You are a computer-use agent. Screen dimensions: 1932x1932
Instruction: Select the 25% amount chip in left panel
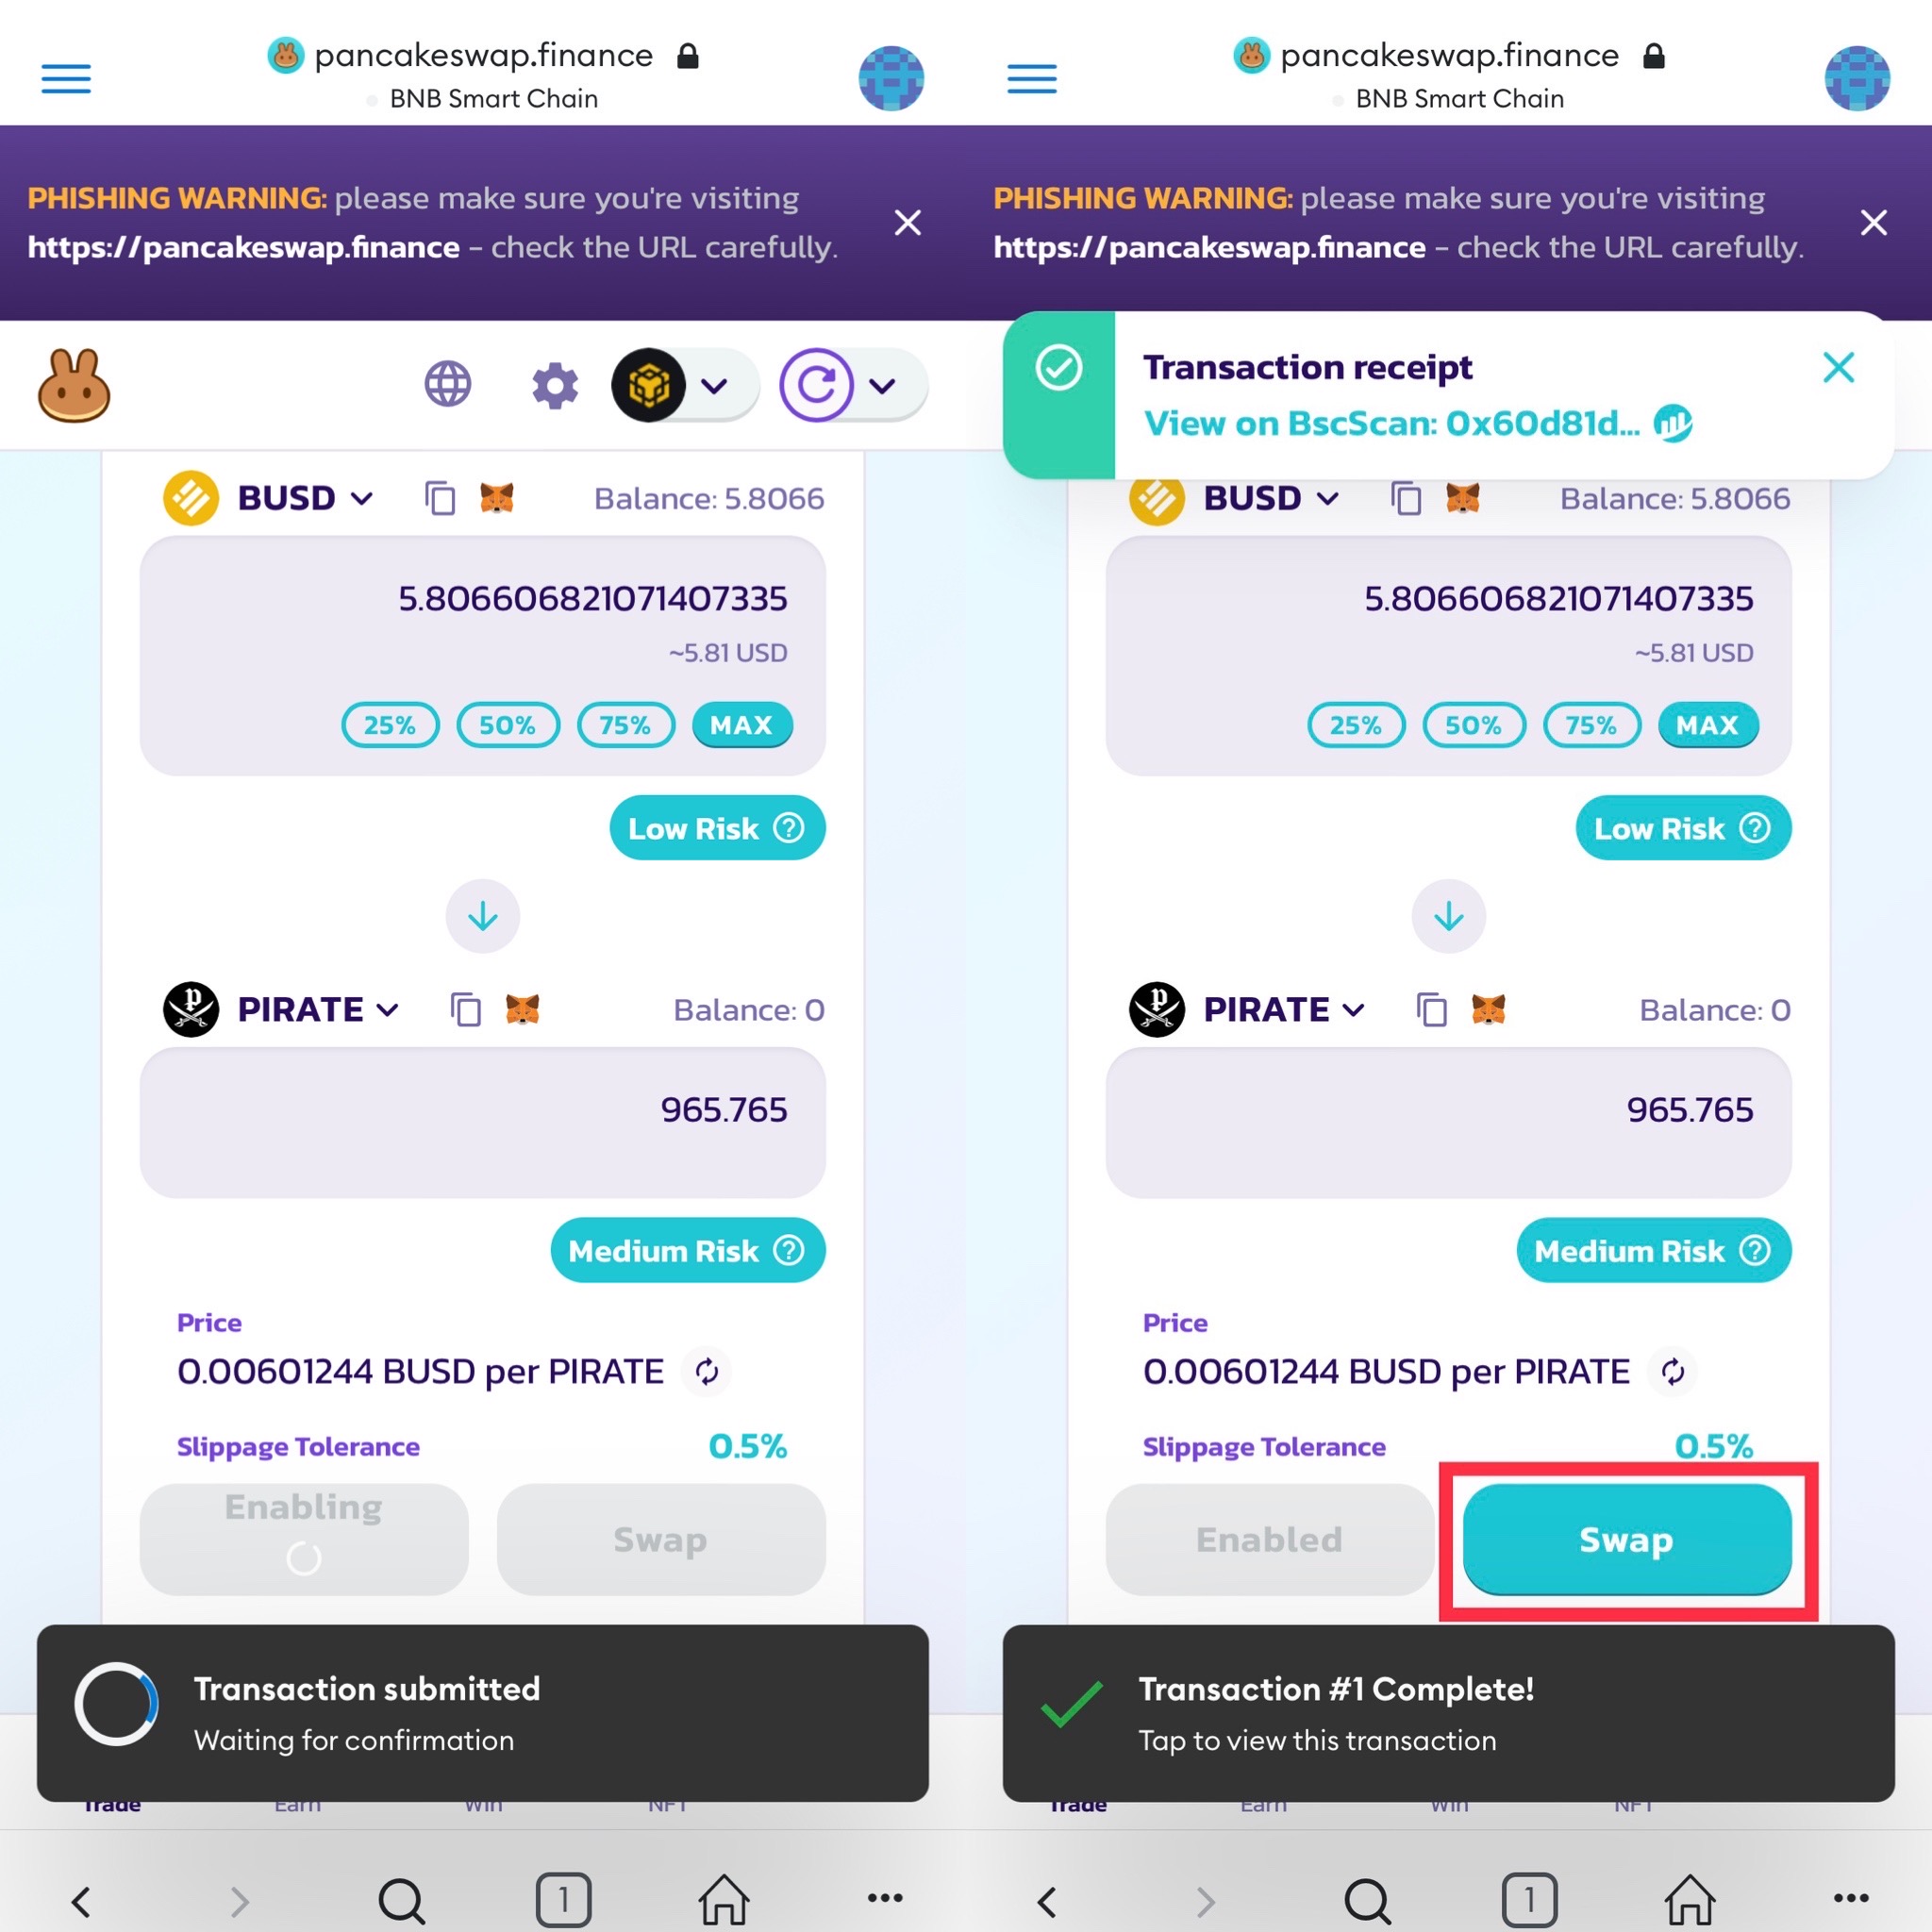390,725
